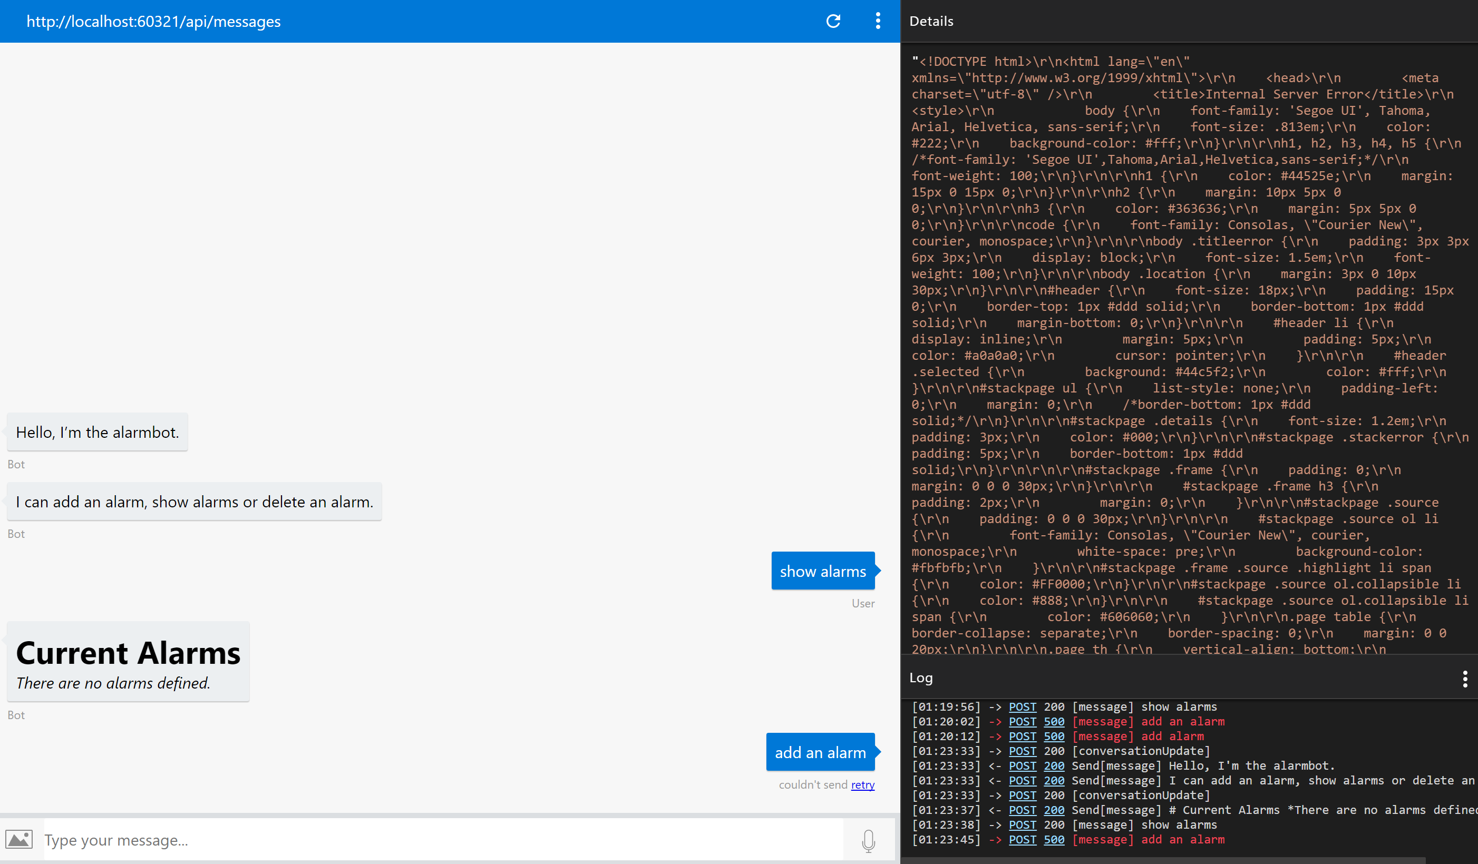1478x864 pixels.
Task: Open the 500 link at 01:20:12
Action: [x=1054, y=736]
